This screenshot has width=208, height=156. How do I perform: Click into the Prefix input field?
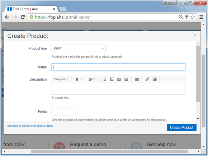[x=64, y=112]
